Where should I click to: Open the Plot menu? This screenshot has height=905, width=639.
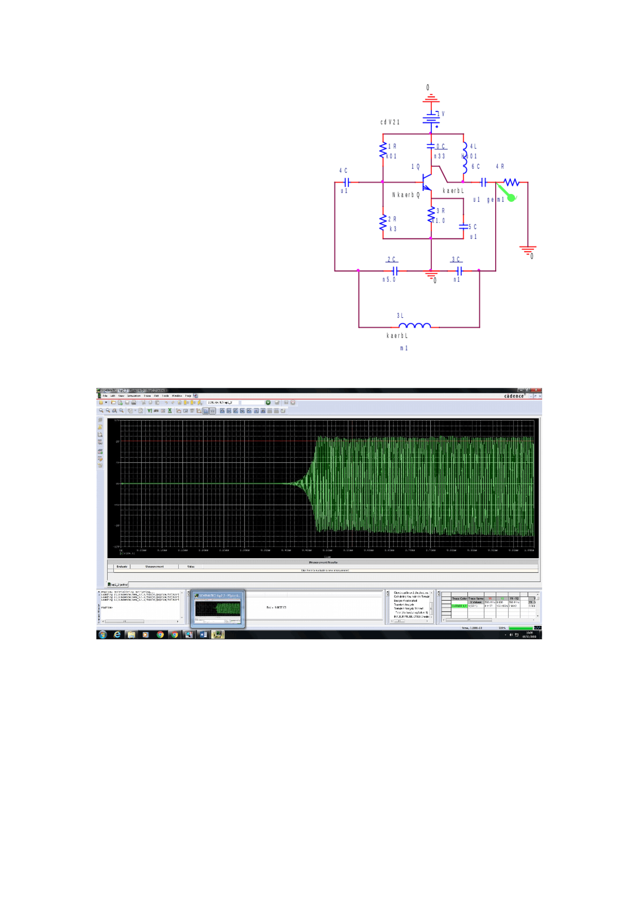click(156, 396)
